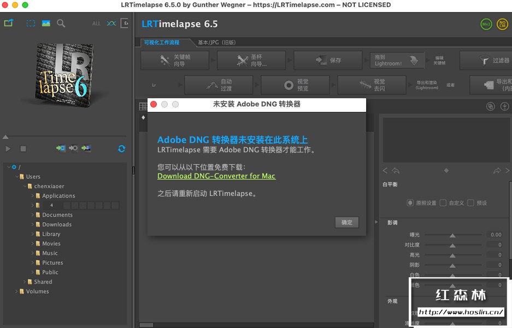Screen dimensions: 512x328
Task: Enable the 自定义 white balance option
Action: 443,203
